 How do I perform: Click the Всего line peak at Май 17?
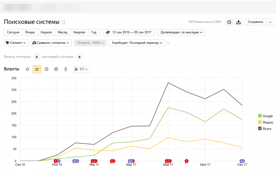click(x=168, y=83)
